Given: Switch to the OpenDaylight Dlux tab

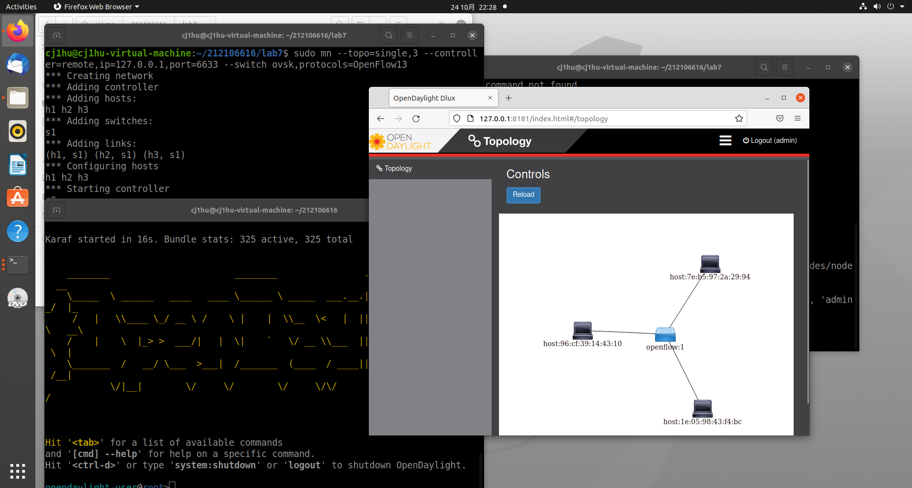Looking at the screenshot, I should (x=443, y=98).
